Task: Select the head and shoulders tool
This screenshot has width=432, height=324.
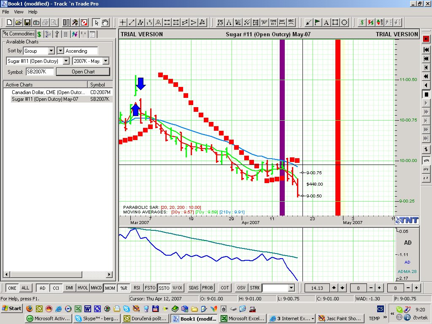Action: pos(158,22)
